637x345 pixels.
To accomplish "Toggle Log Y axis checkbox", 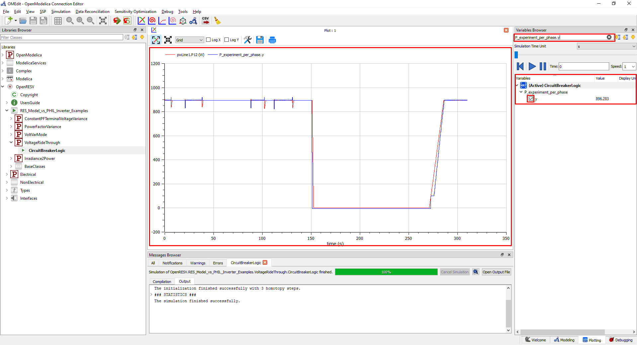I will tap(227, 40).
